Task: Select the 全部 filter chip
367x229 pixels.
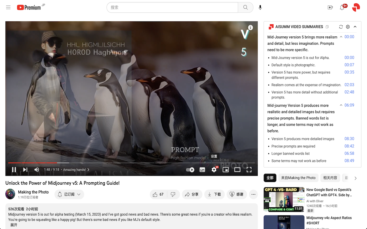Action: pos(270,178)
